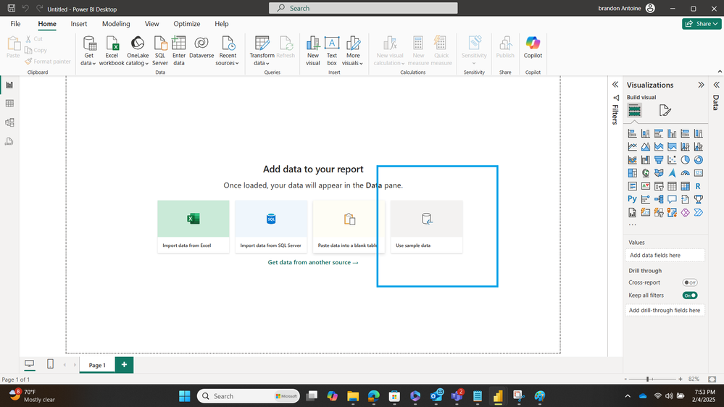The image size is (724, 407).
Task: Select the Build visual pane icon
Action: [634, 110]
